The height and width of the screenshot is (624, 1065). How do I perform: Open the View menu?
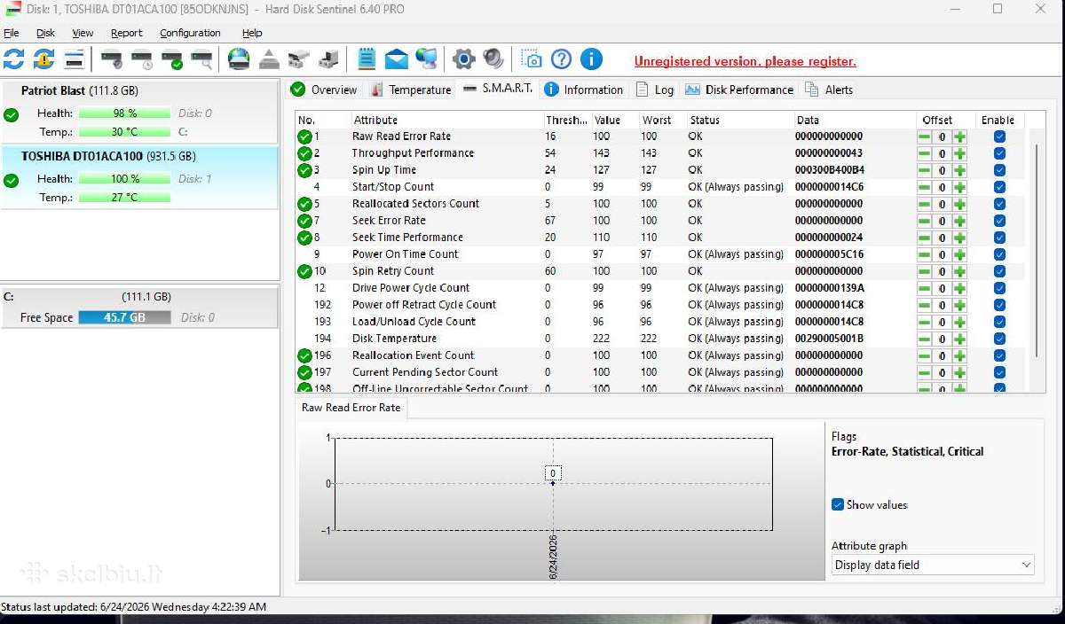coord(83,33)
